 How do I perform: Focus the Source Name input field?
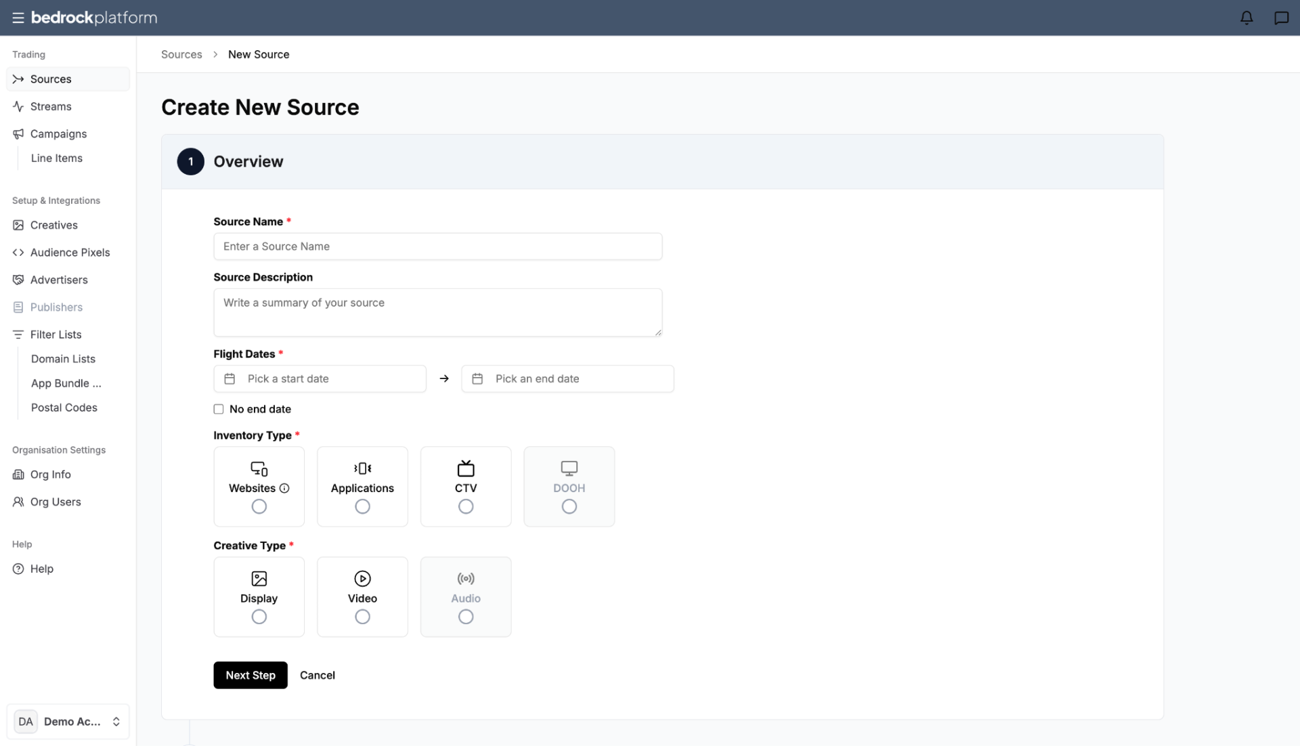click(x=438, y=246)
